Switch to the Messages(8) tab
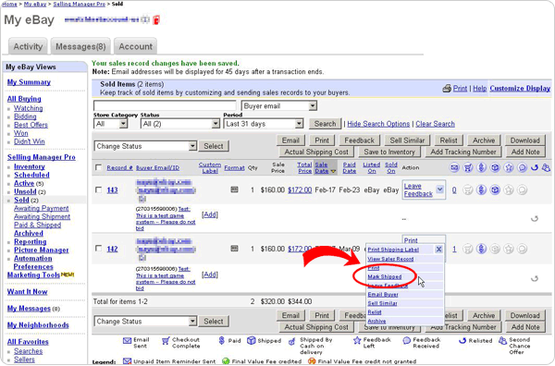 pos(80,47)
